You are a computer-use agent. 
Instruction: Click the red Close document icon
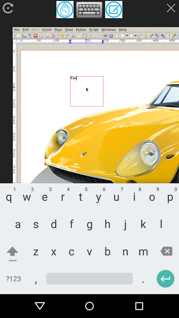tap(35, 36)
